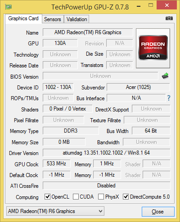Viewport: 180px width, 222px height.
Task: Toggle the DirectCompute 5.0 checkbox
Action: [126, 196]
